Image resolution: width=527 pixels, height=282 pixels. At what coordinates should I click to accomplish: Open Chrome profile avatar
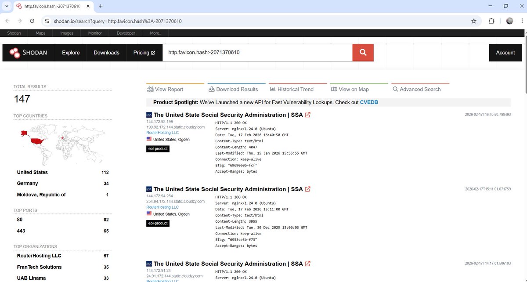(x=509, y=21)
